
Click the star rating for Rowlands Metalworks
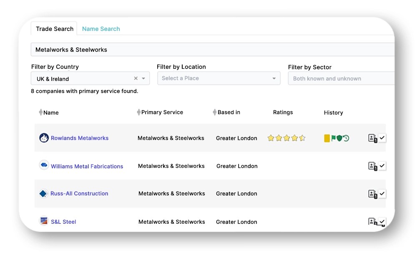[x=286, y=138]
